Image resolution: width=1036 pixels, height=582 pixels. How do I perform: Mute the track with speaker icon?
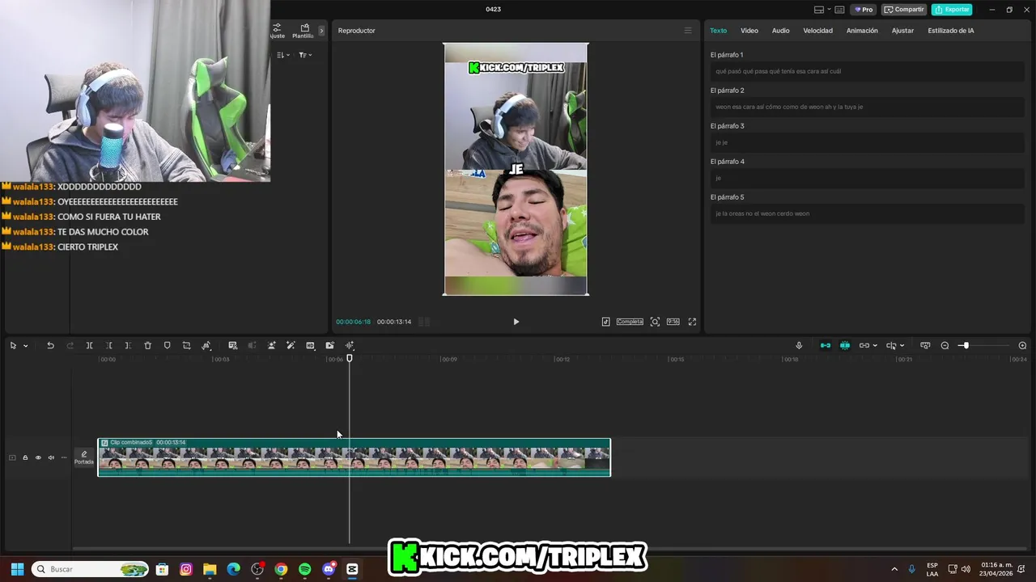click(51, 458)
